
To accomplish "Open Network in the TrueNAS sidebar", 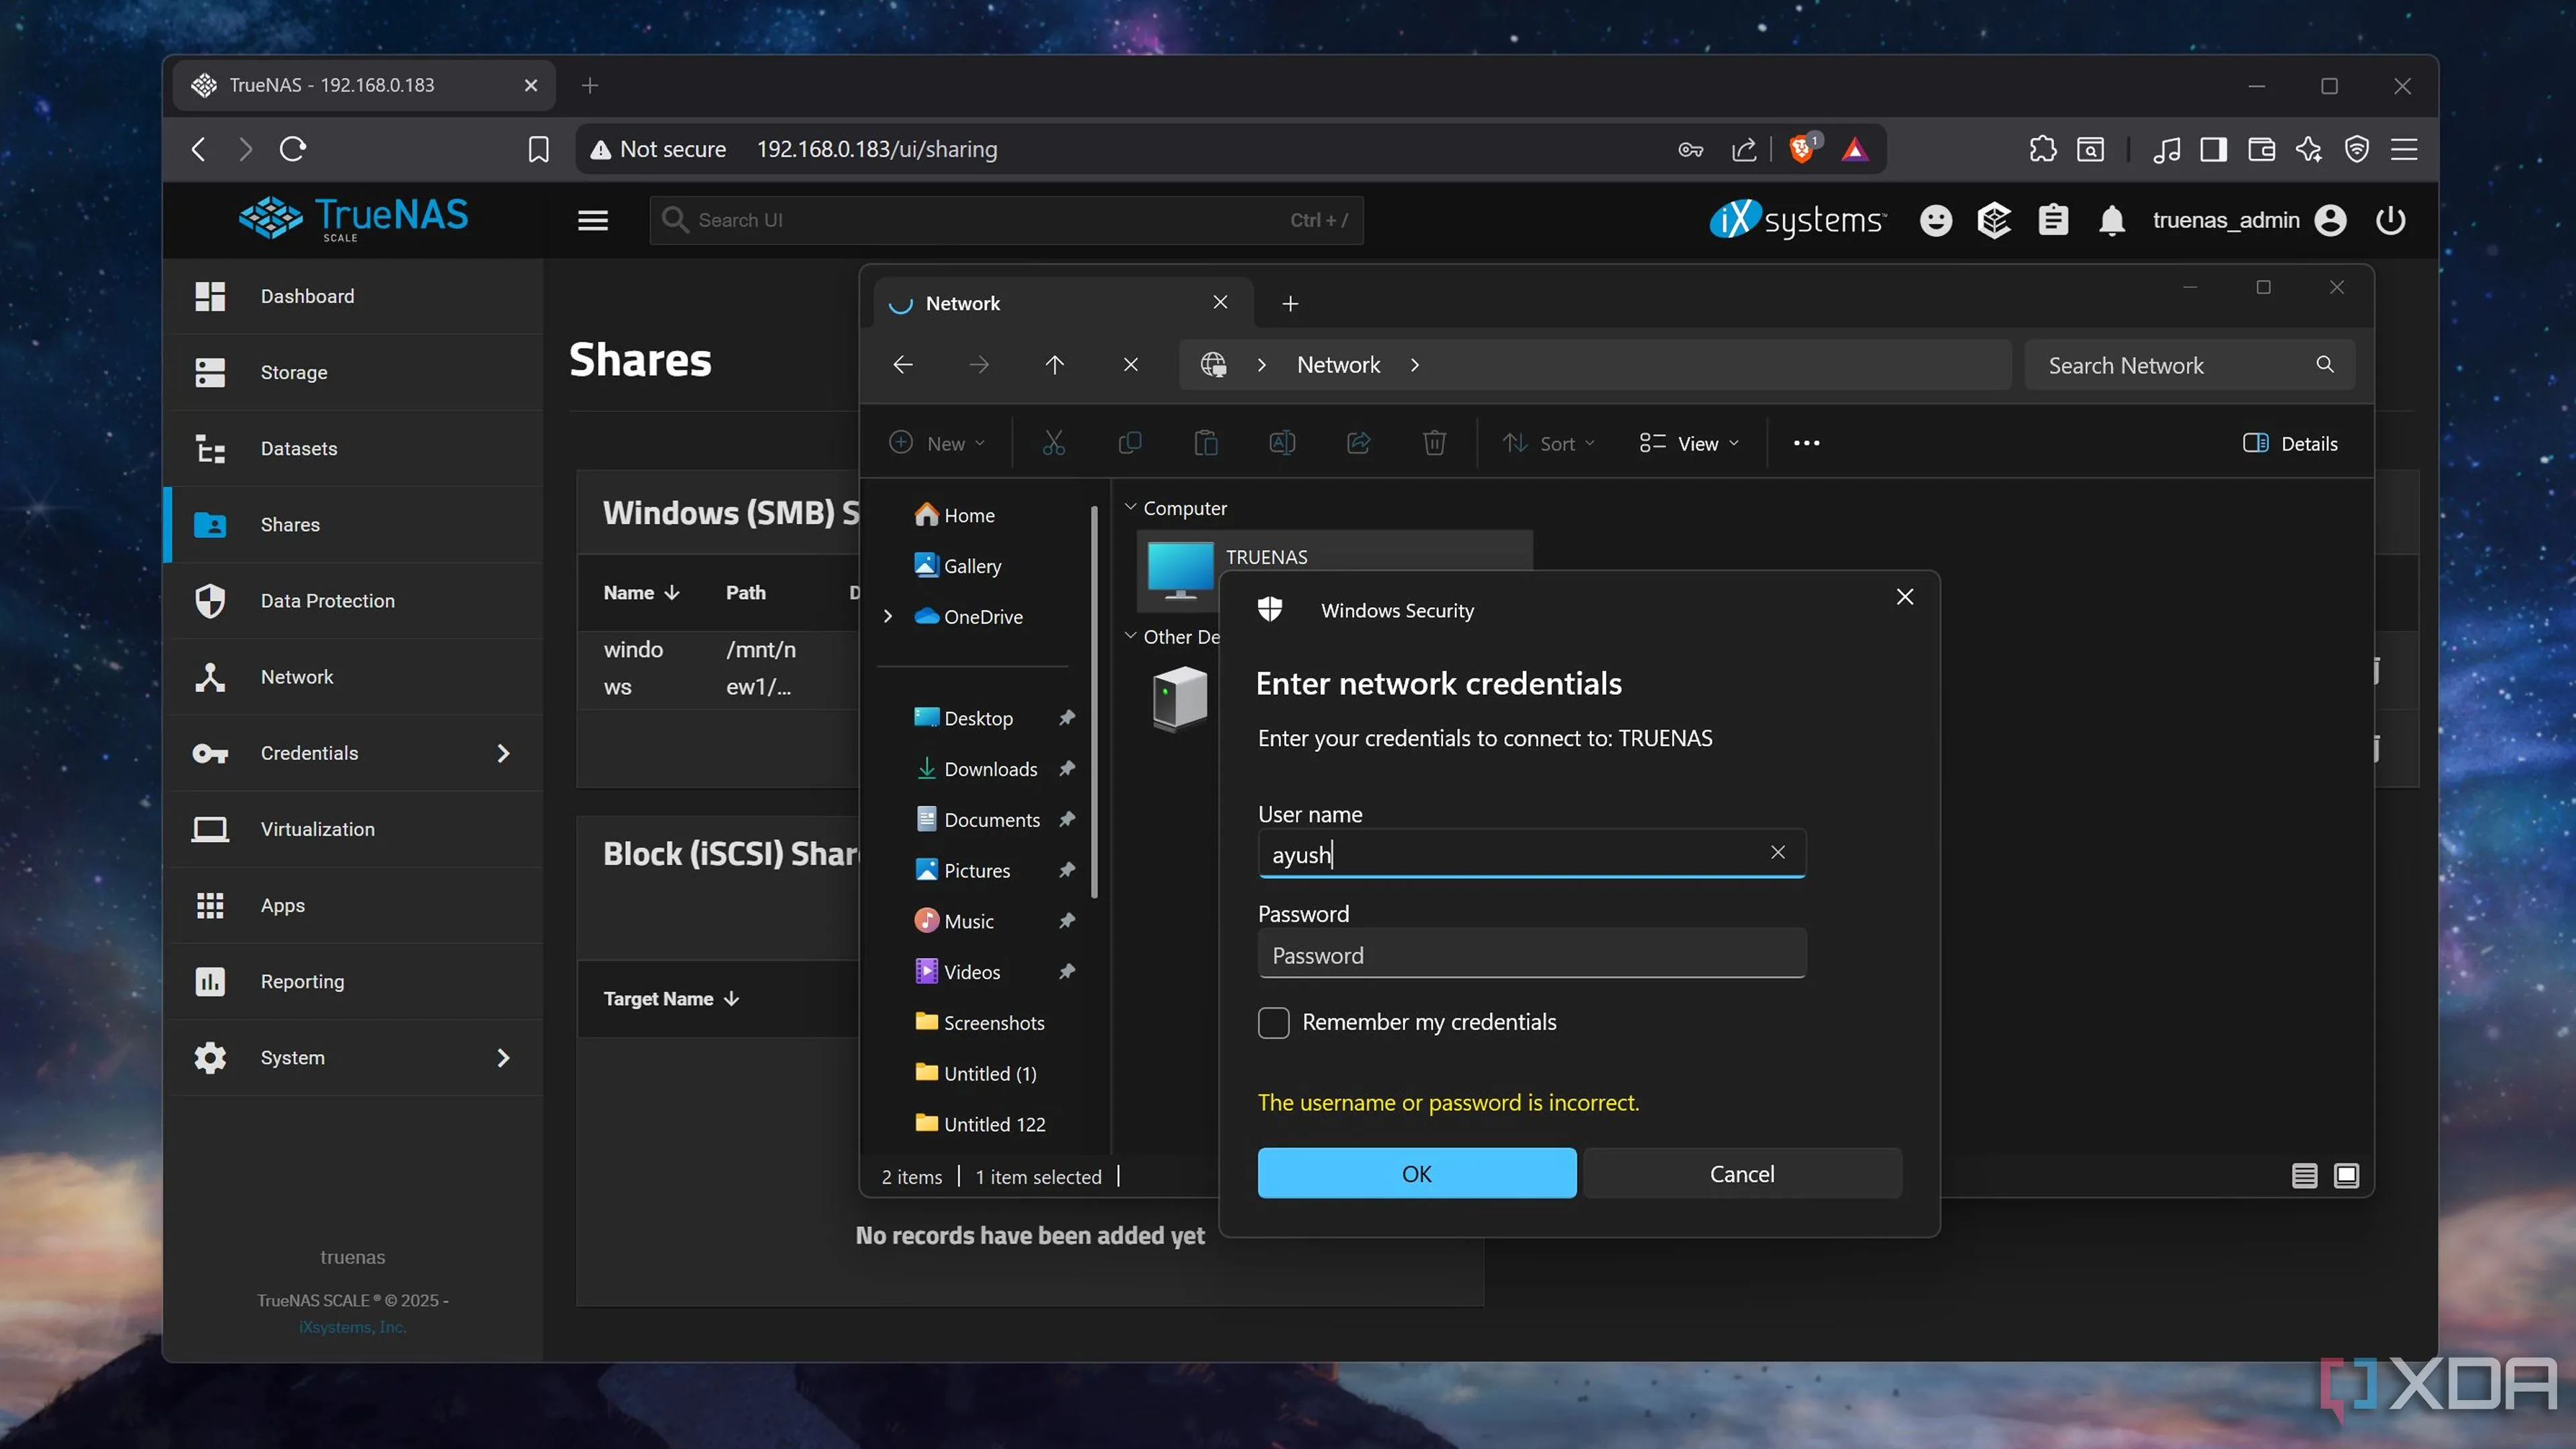I will tap(354, 676).
